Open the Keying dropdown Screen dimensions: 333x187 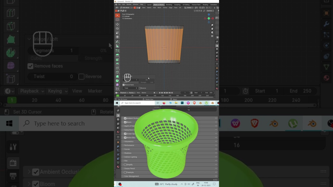(132, 93)
